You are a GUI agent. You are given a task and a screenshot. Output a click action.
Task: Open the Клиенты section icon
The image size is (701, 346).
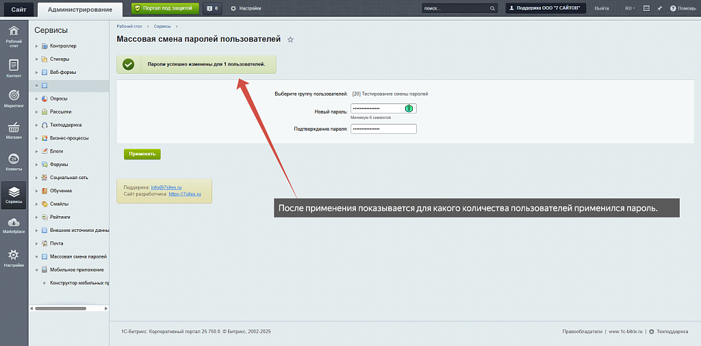(x=13, y=162)
